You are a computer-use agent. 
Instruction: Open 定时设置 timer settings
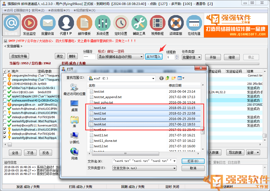coord(121,25)
